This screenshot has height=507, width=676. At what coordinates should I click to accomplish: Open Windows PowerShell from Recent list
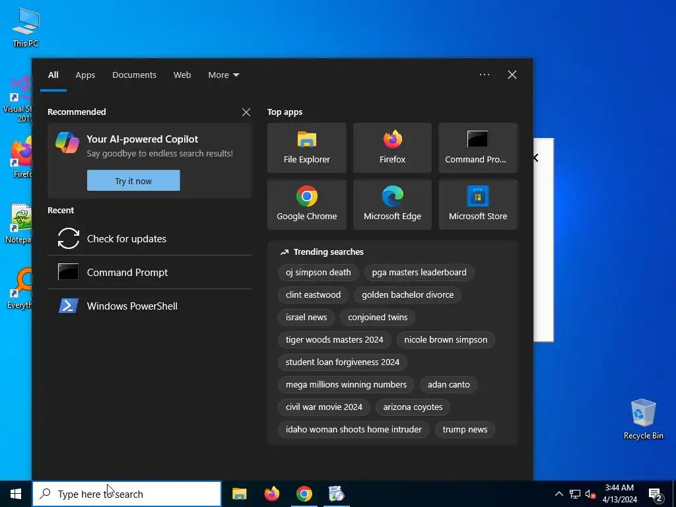pyautogui.click(x=150, y=306)
